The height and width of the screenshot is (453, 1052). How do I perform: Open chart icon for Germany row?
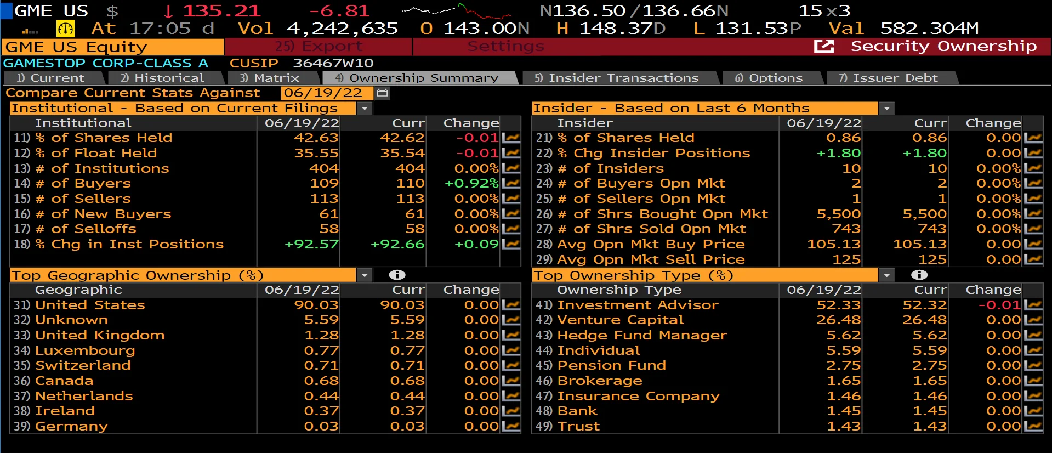pos(511,426)
